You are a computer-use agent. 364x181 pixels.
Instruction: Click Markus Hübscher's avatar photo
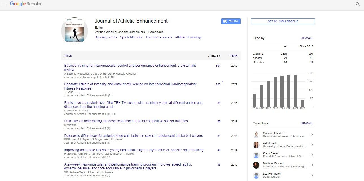point(256,135)
